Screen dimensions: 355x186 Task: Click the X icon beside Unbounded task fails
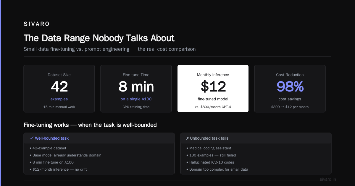(x=188, y=138)
